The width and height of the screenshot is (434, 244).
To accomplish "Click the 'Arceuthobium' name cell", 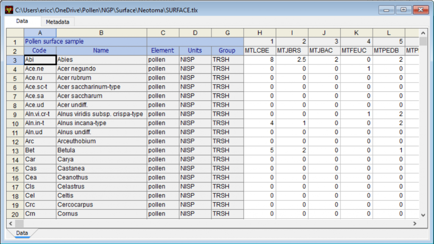I will pos(101,141).
